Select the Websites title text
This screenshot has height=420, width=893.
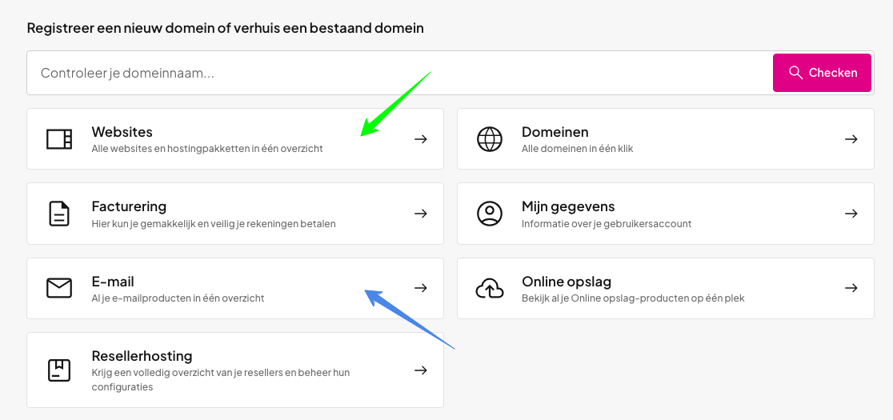[x=122, y=132]
